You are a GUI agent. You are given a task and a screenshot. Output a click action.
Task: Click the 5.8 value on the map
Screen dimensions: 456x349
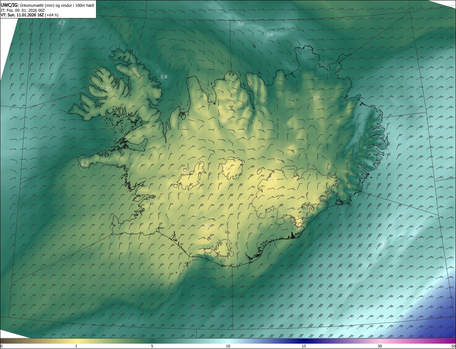point(164,77)
